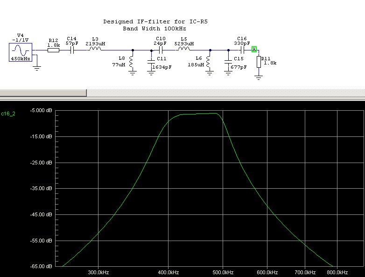Click the 700.0kHz frequency label
Screen dimensions: 365x277
[x=305, y=272]
